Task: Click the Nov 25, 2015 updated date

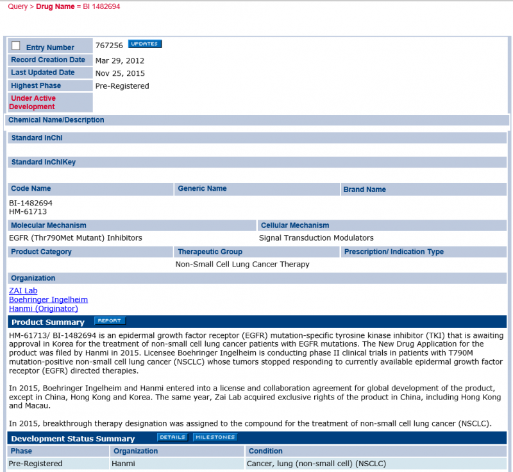Action: pyautogui.click(x=120, y=73)
